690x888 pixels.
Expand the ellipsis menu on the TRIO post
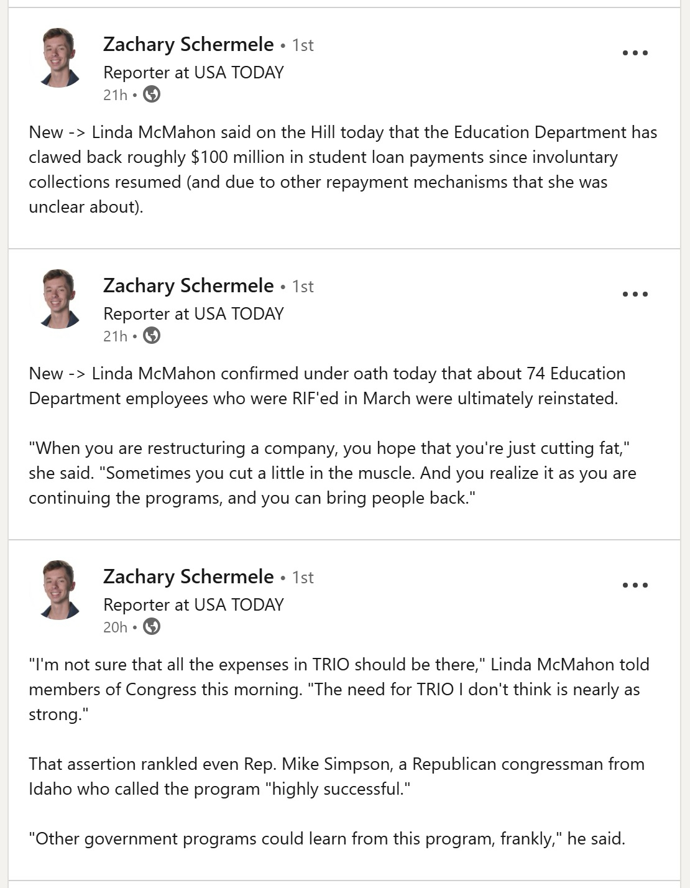(635, 585)
